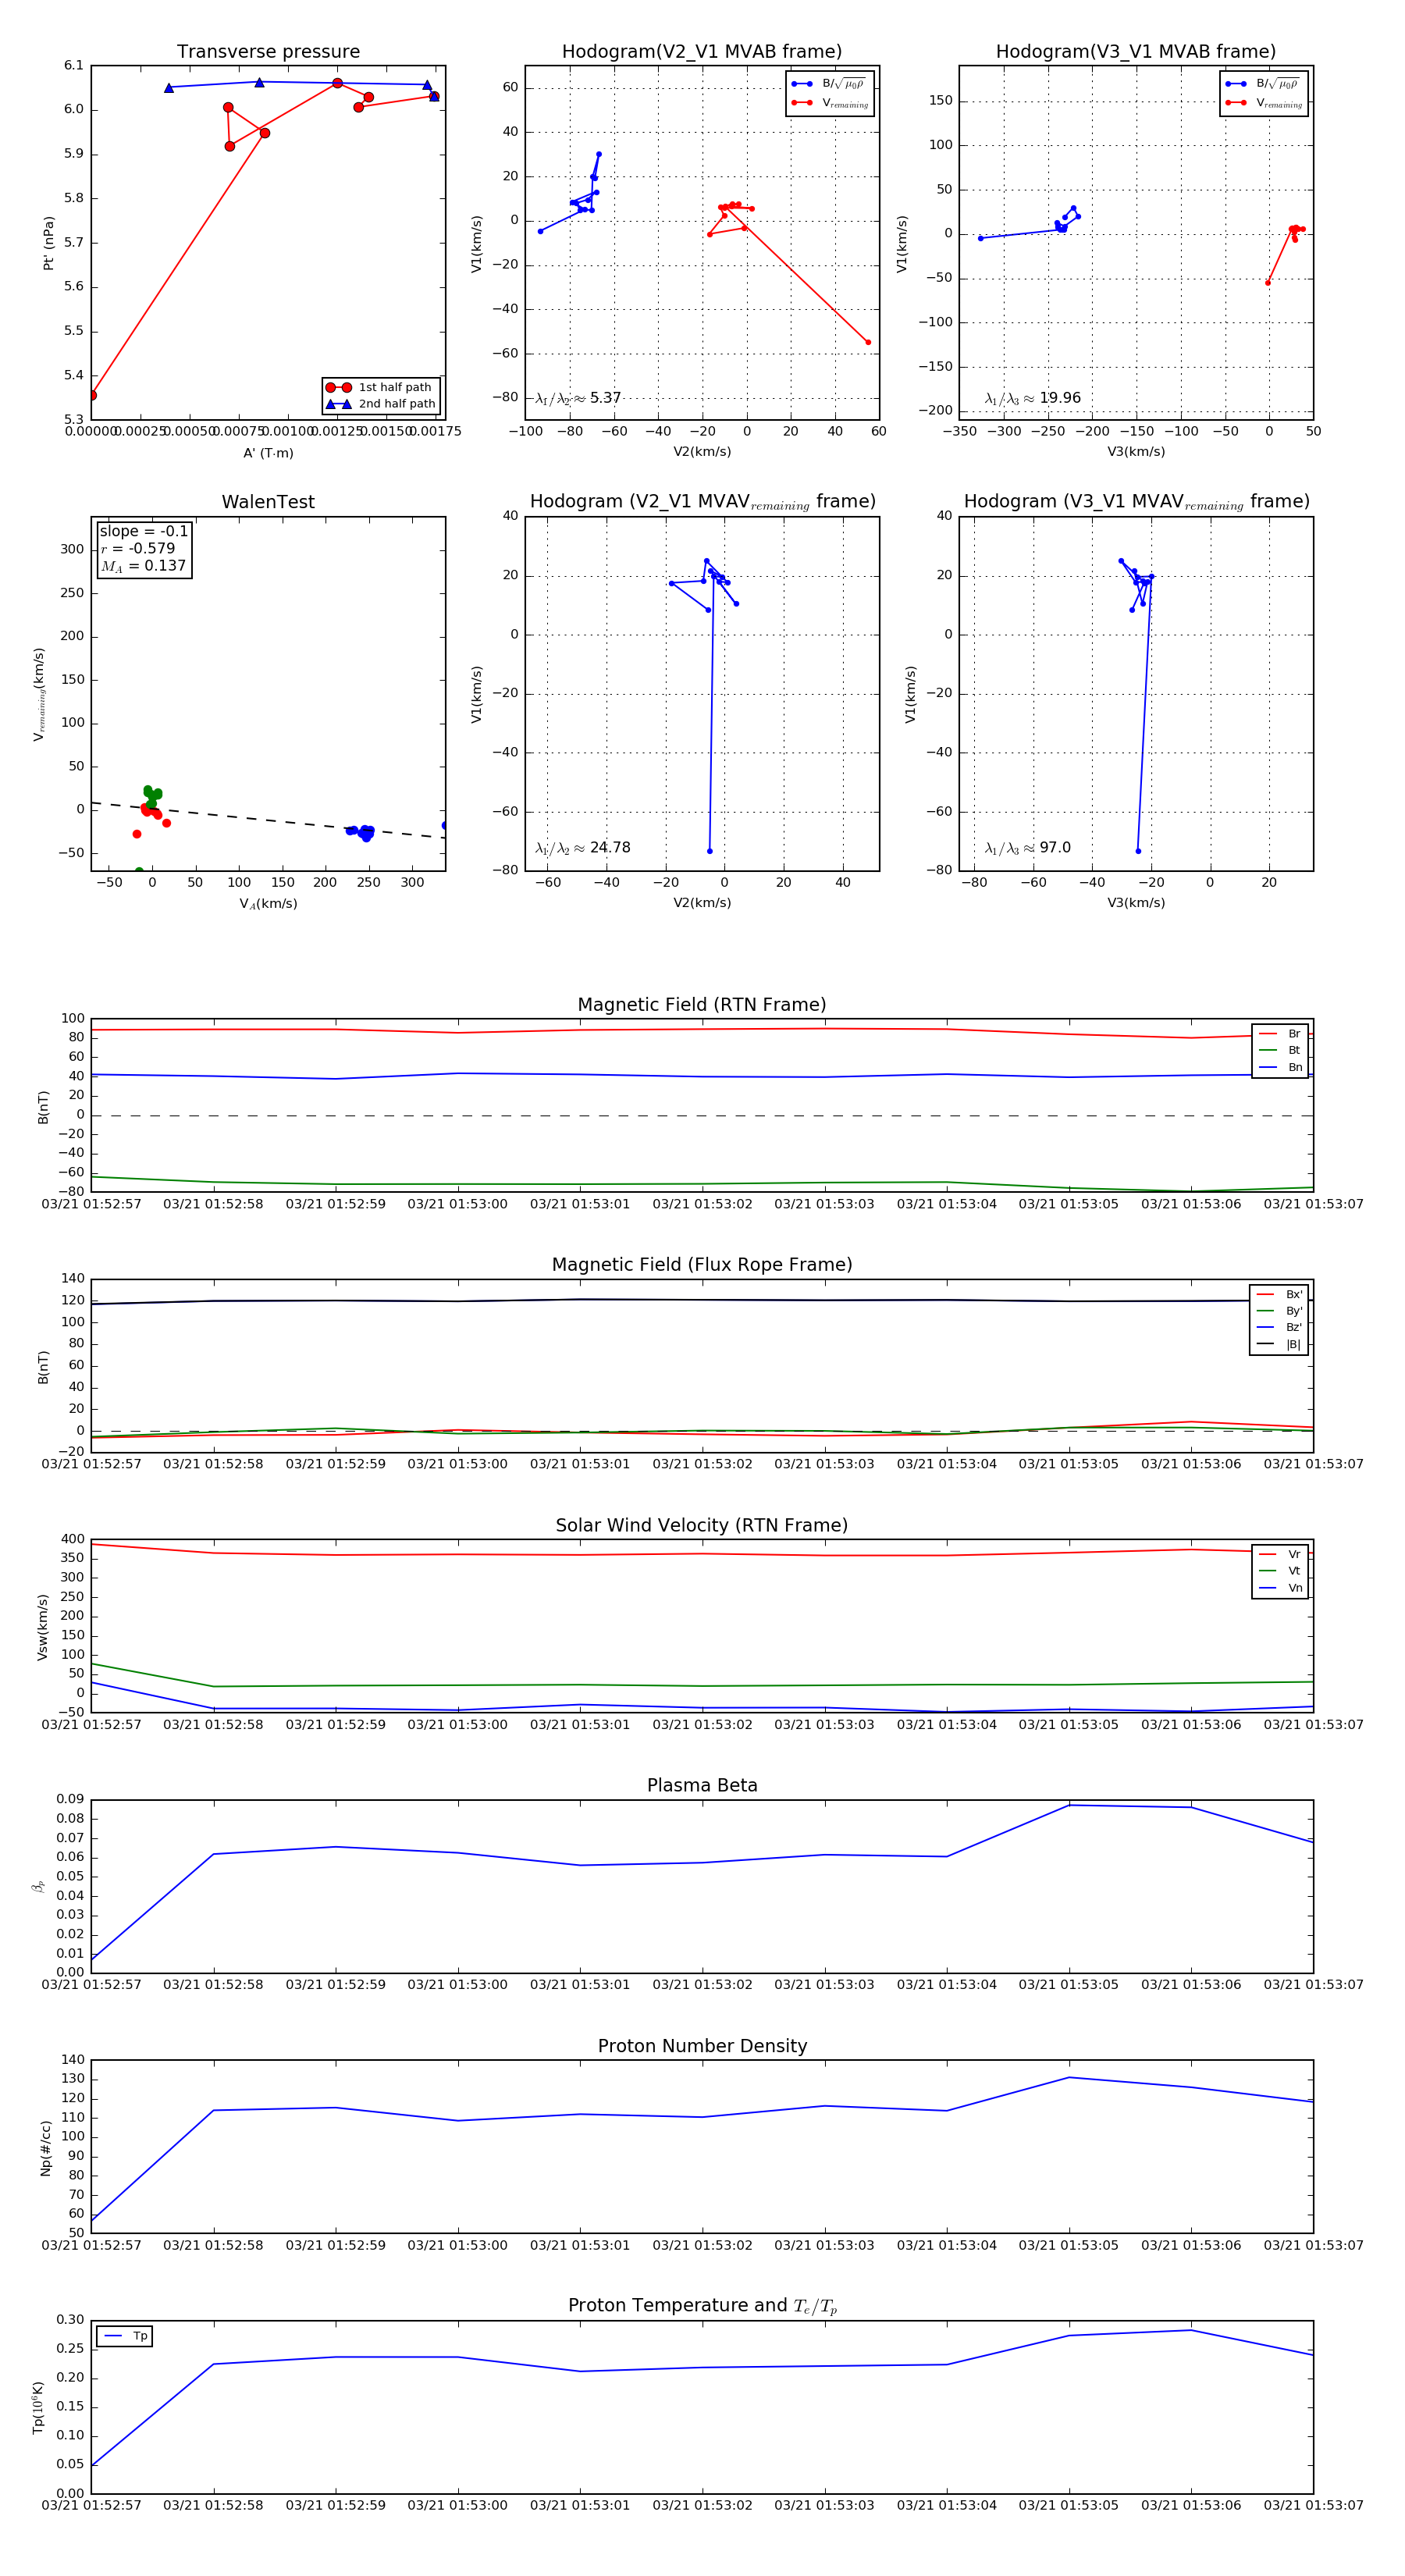Click the "WalenTest" plot title
This screenshot has height=2576, width=1405.
coord(268,502)
